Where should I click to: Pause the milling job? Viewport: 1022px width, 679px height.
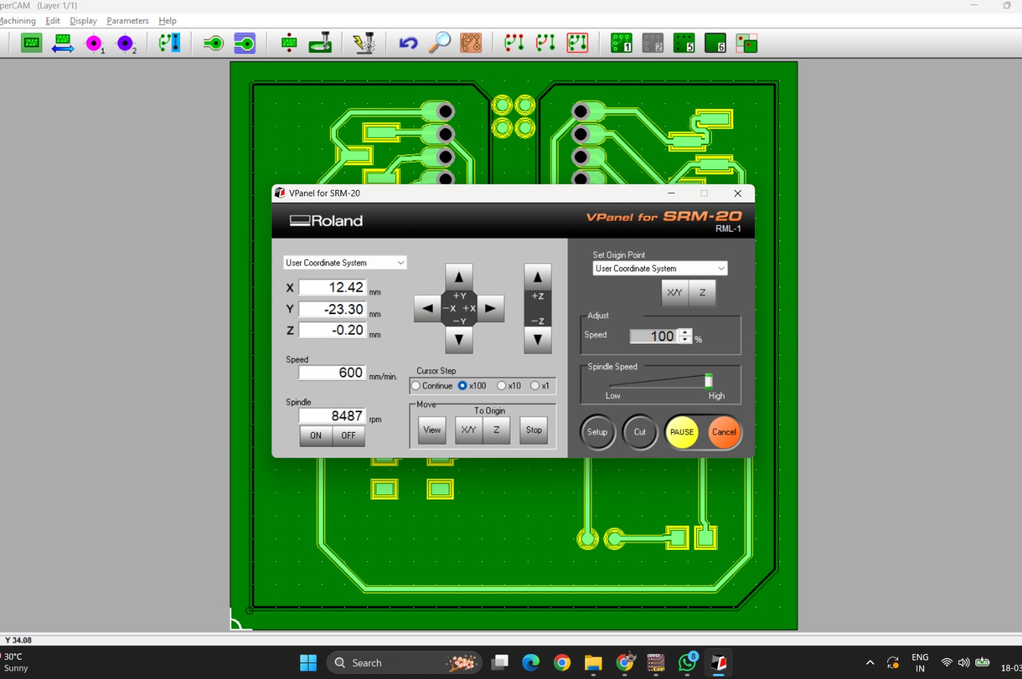pyautogui.click(x=682, y=432)
